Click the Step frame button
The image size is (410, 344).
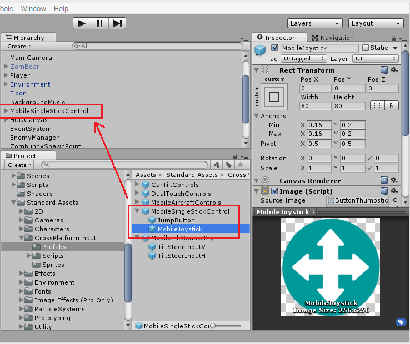coord(117,23)
